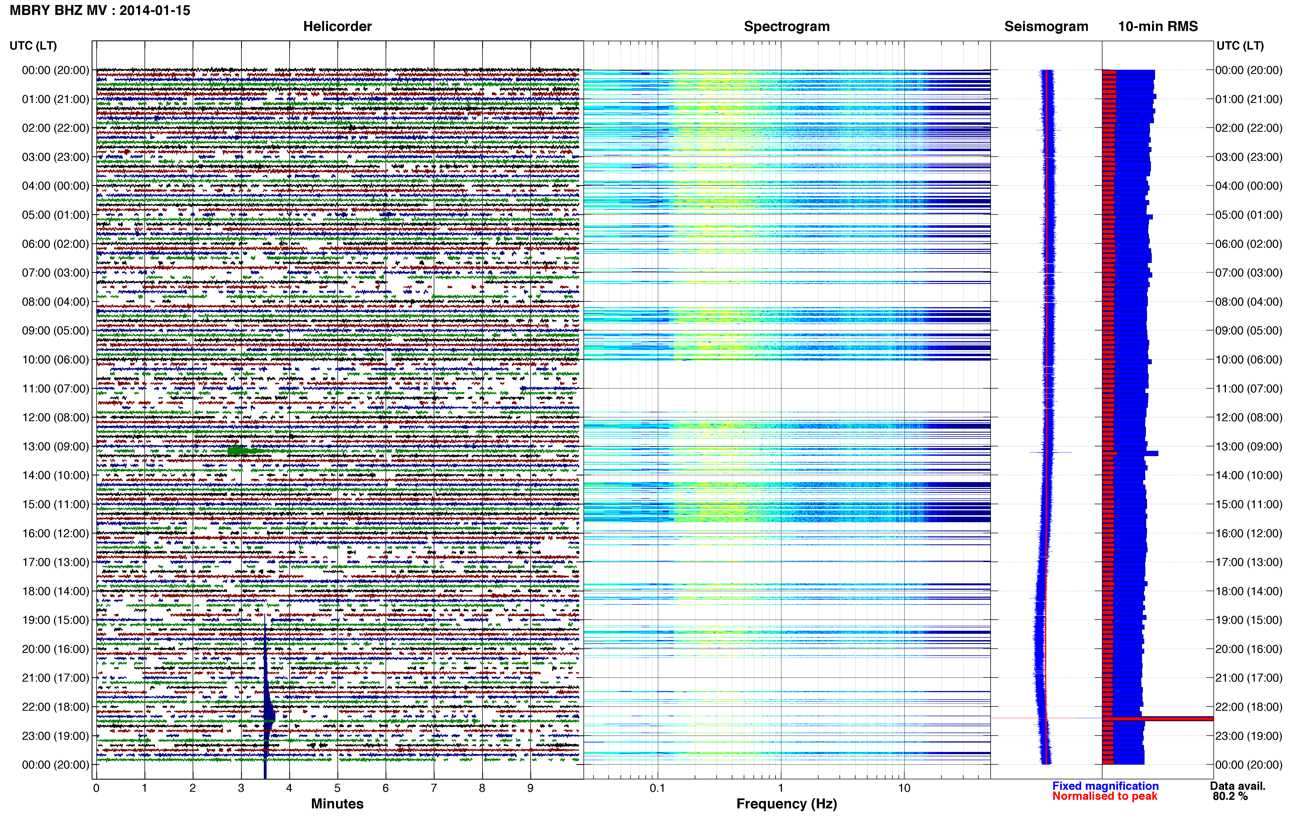1312x820 pixels.
Task: Click 02:00 (22:00) on the RMS panel time axis
Action: pyautogui.click(x=1249, y=128)
